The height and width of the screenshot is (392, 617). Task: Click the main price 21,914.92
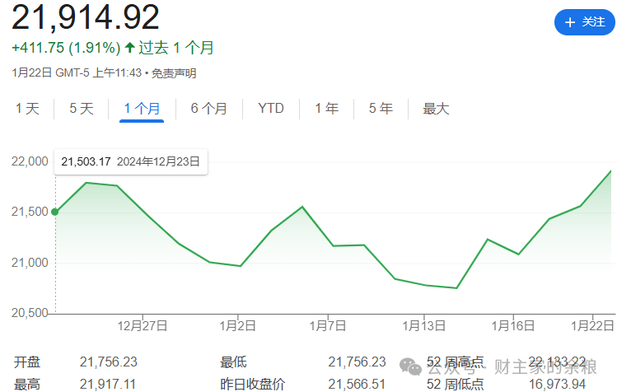[x=86, y=18]
